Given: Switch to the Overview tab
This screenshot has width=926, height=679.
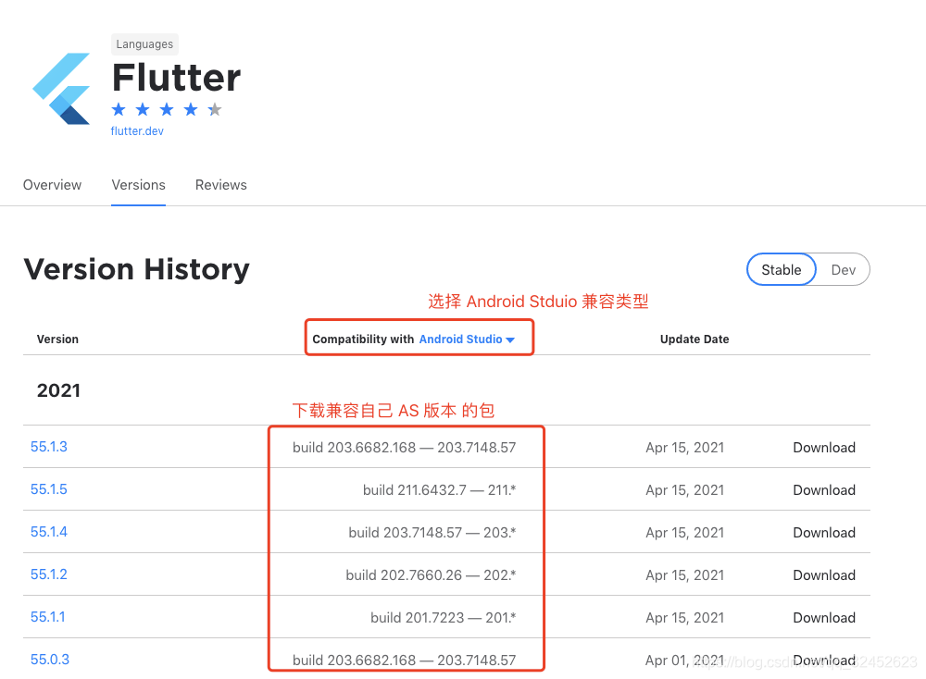Looking at the screenshot, I should 52,185.
